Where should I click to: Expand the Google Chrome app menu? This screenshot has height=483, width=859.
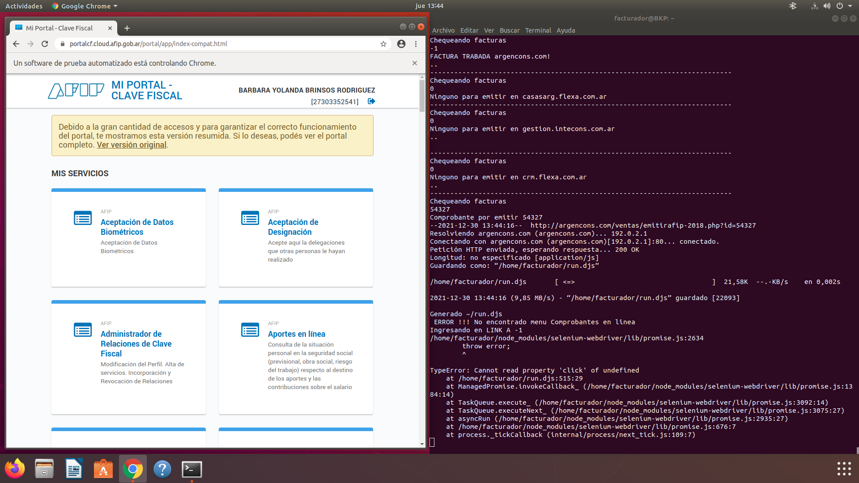85,6
